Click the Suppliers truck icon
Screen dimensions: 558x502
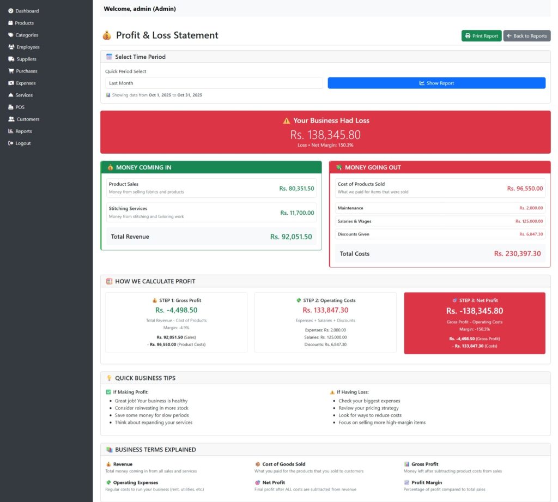(x=11, y=59)
